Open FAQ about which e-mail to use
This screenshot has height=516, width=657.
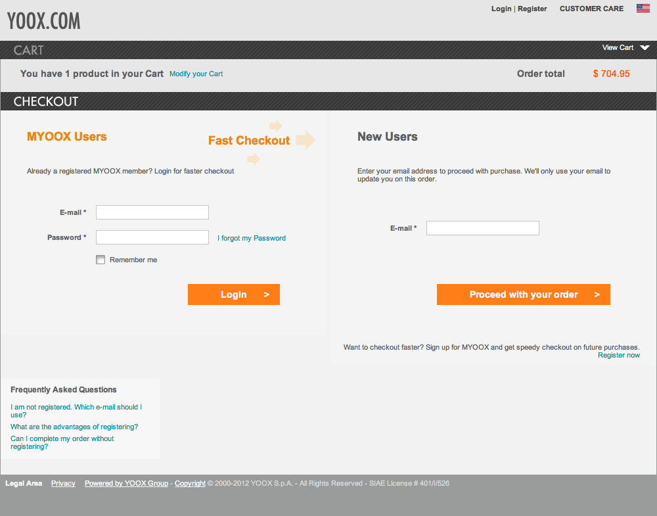pos(76,410)
